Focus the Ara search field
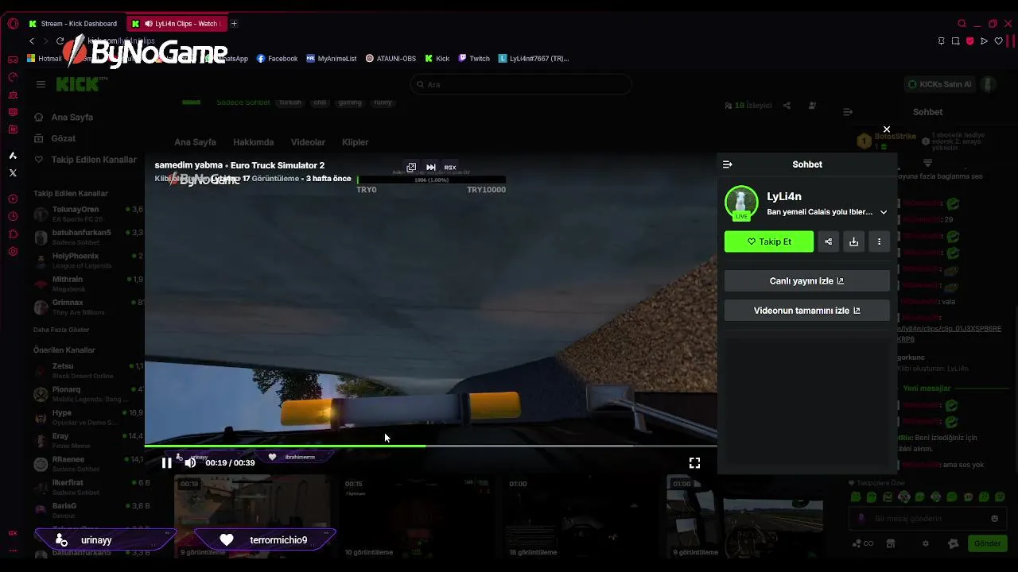The width and height of the screenshot is (1018, 572). [x=521, y=84]
